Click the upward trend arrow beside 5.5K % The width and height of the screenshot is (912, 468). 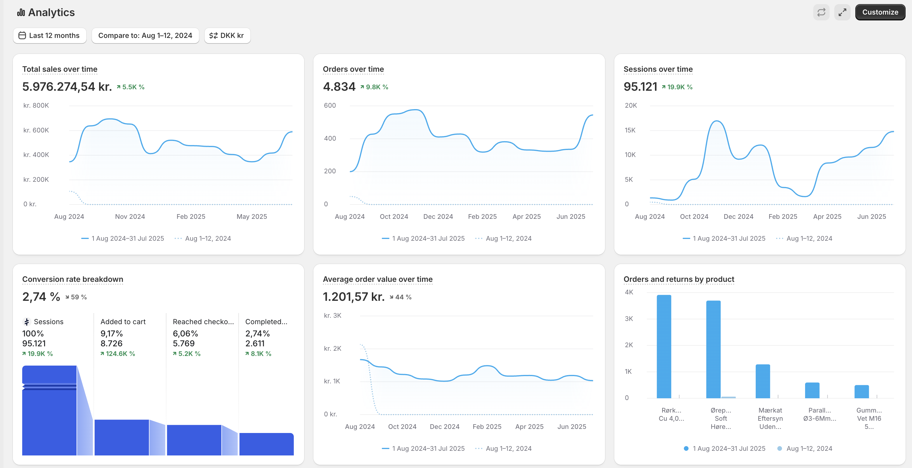tap(119, 87)
